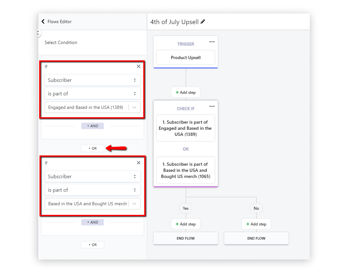Open the CHECK IF block three-dot menu
Viewport: 347px width, 273px height.
(212, 106)
